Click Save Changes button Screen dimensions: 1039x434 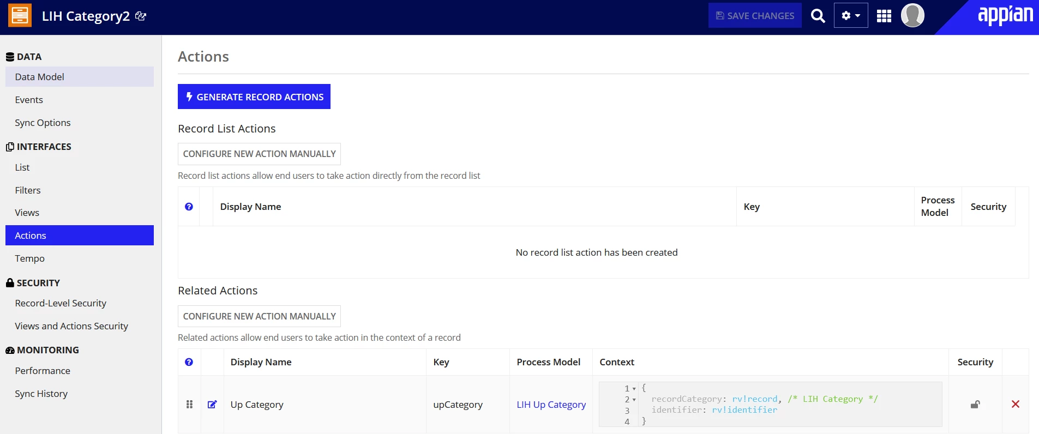755,16
